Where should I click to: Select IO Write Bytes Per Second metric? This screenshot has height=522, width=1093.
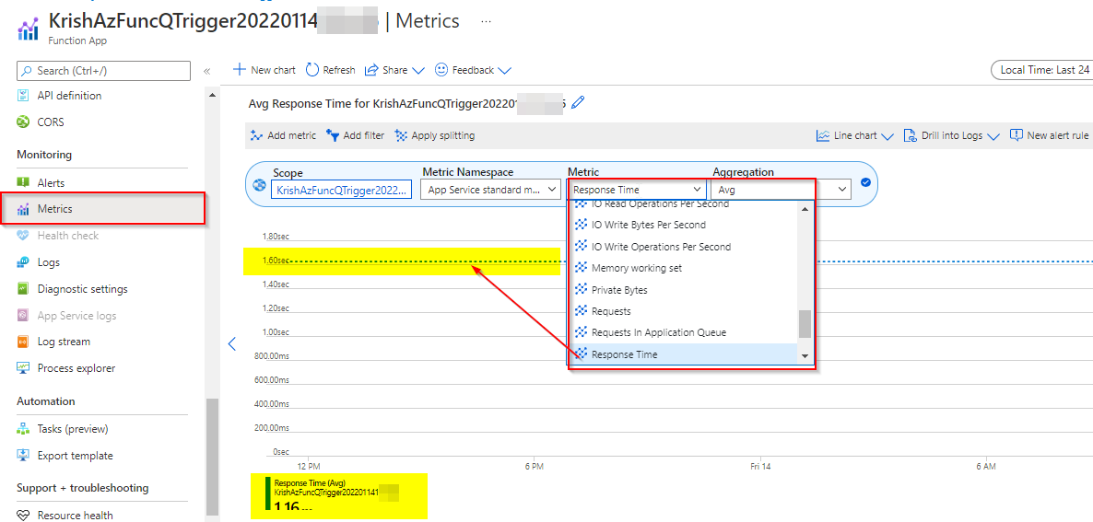point(683,225)
